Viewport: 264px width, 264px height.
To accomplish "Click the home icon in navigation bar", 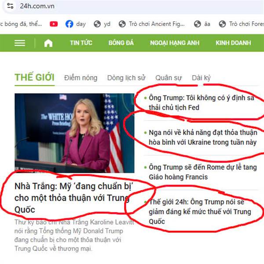I will coord(48,43).
